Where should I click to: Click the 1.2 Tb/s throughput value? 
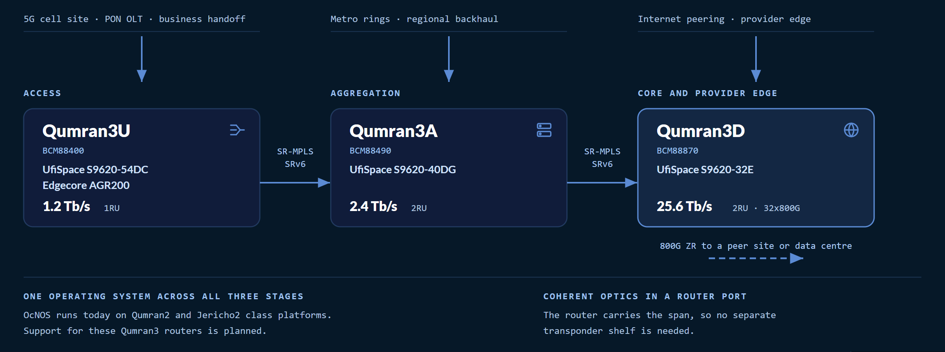pyautogui.click(x=66, y=206)
